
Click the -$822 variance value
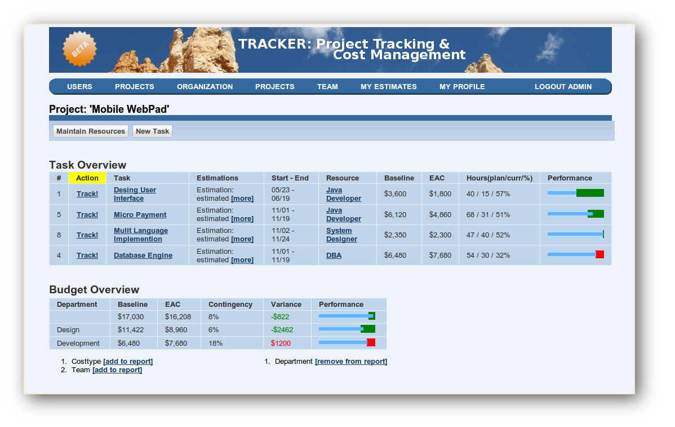coord(280,316)
